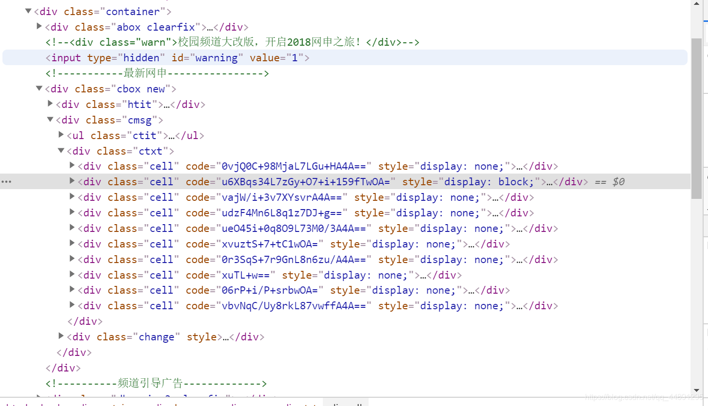Select the input type="hidden" id="warning" row
The height and width of the screenshot is (406, 708).
[345, 58]
